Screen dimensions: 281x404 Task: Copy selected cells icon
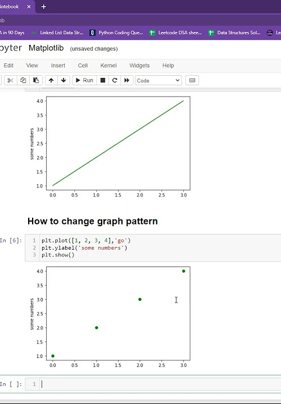pos(23,80)
